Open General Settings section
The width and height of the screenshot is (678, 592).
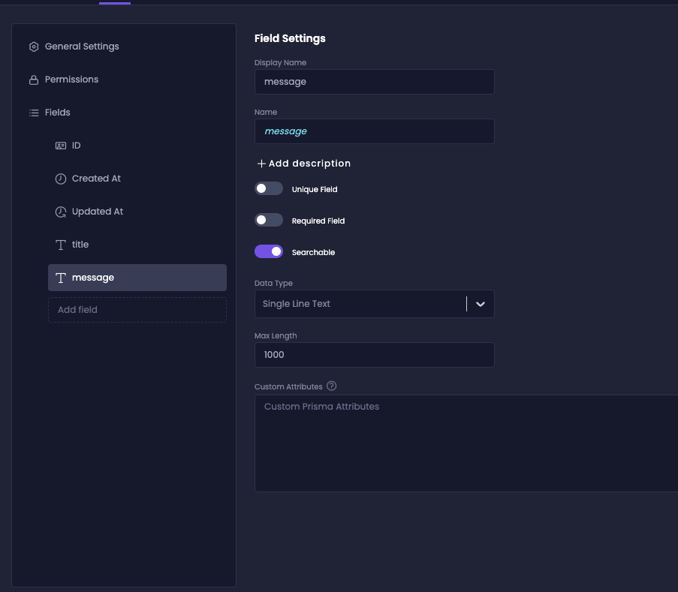coord(82,47)
